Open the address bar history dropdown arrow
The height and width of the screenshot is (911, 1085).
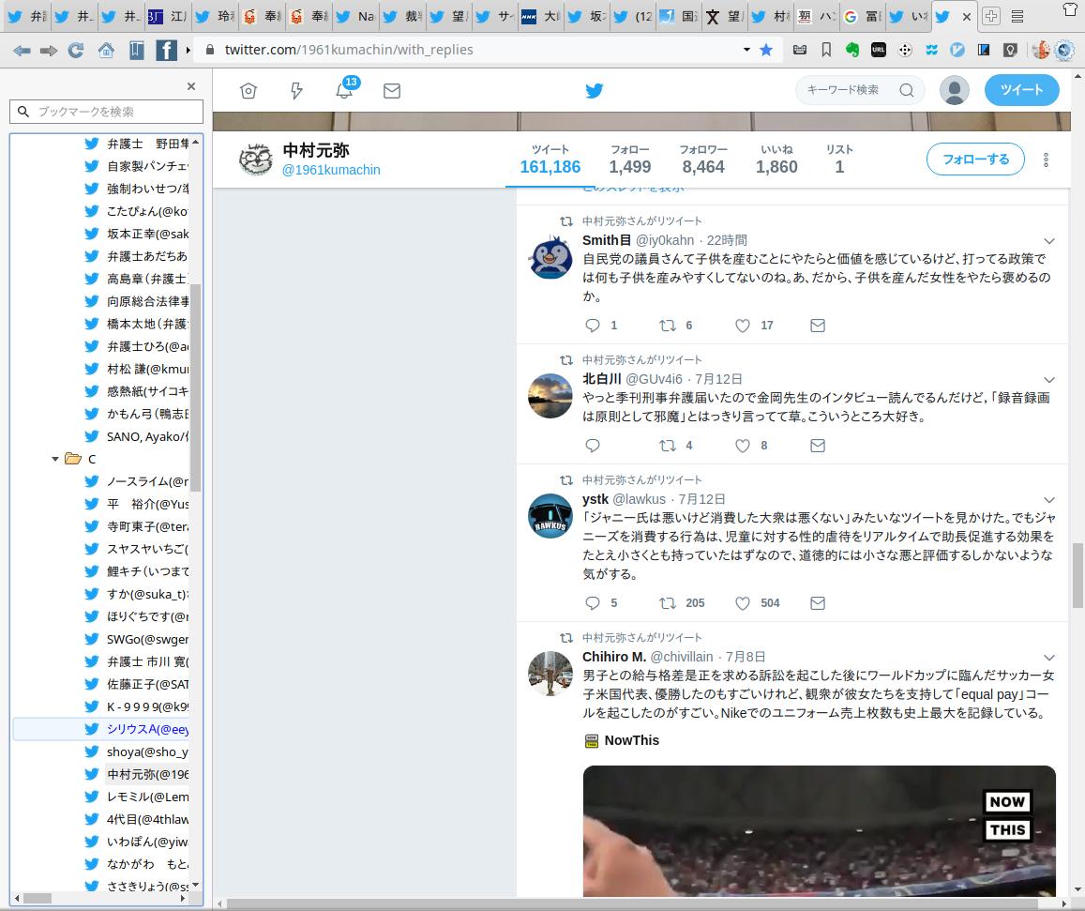pos(746,50)
